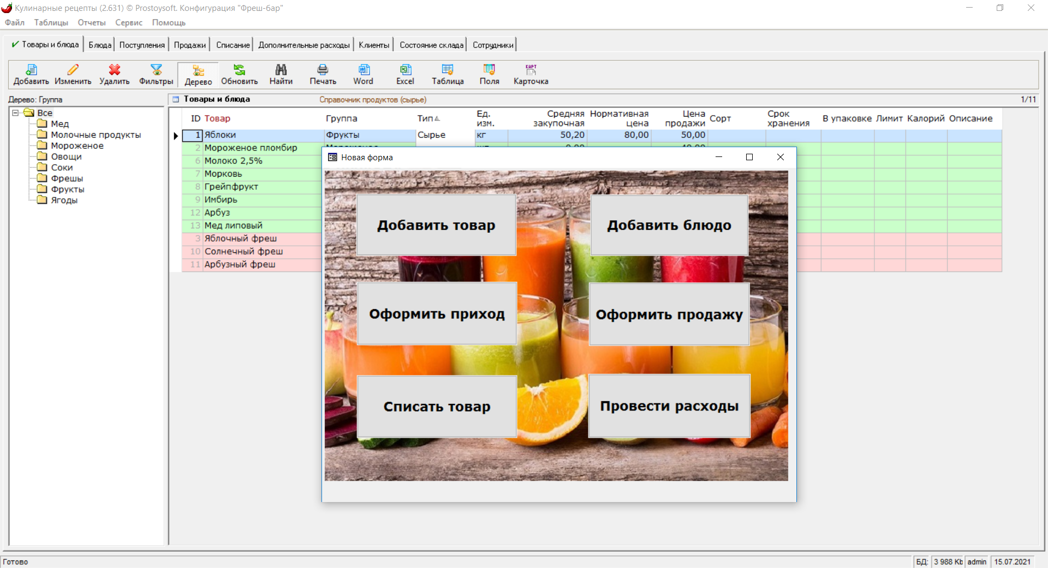The width and height of the screenshot is (1048, 568).
Task: Open the Отчеты menu
Action: click(91, 22)
